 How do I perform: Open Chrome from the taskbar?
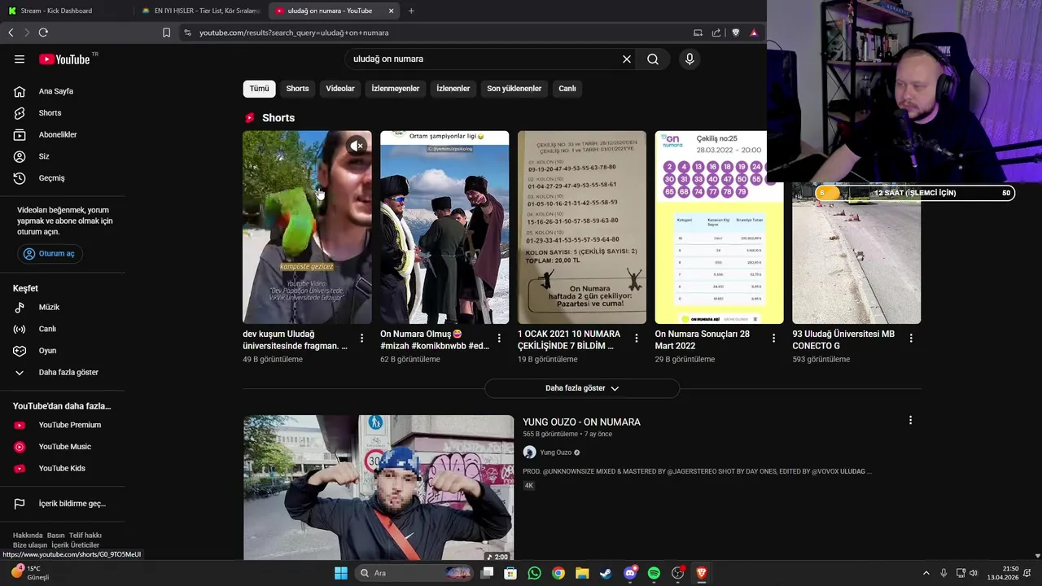[x=558, y=573]
